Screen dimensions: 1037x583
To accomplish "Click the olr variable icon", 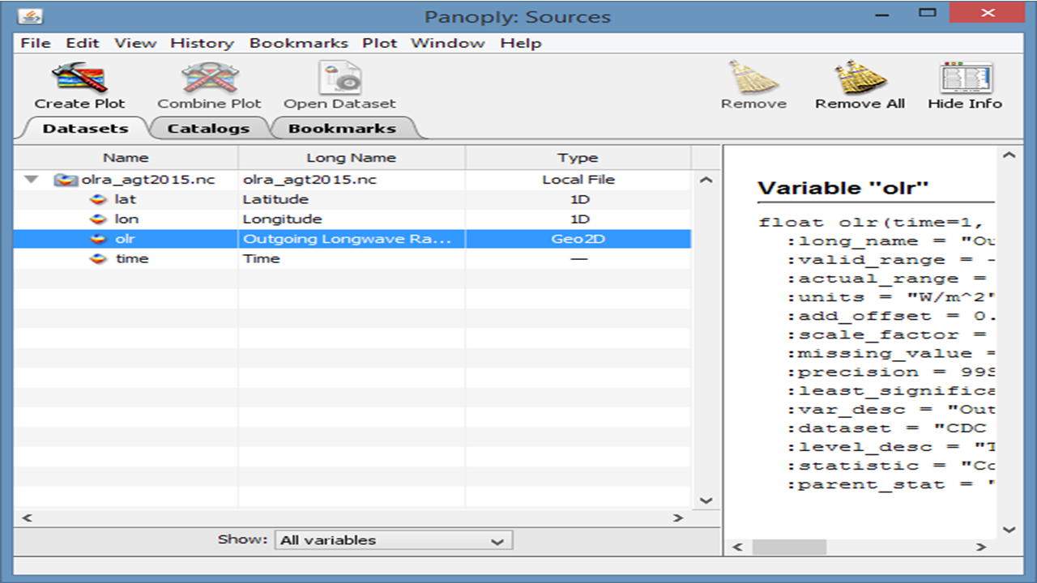I will 99,239.
